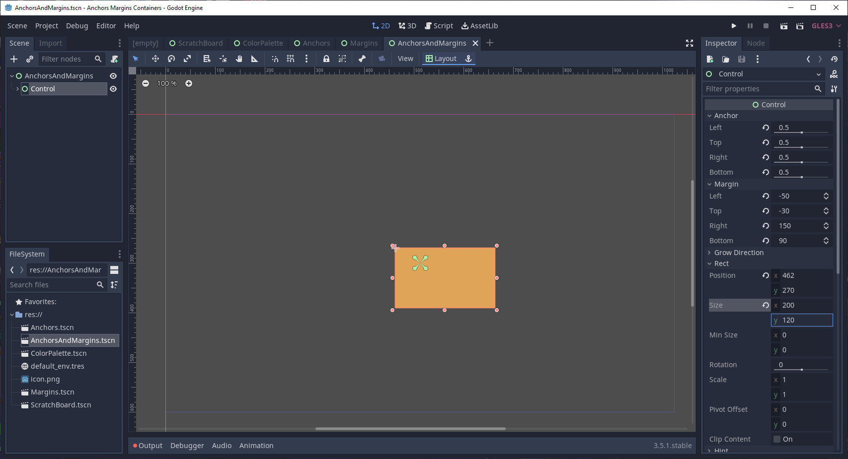Screen dimensions: 848x459
Task: Select the Move mode tool
Action: [155, 59]
